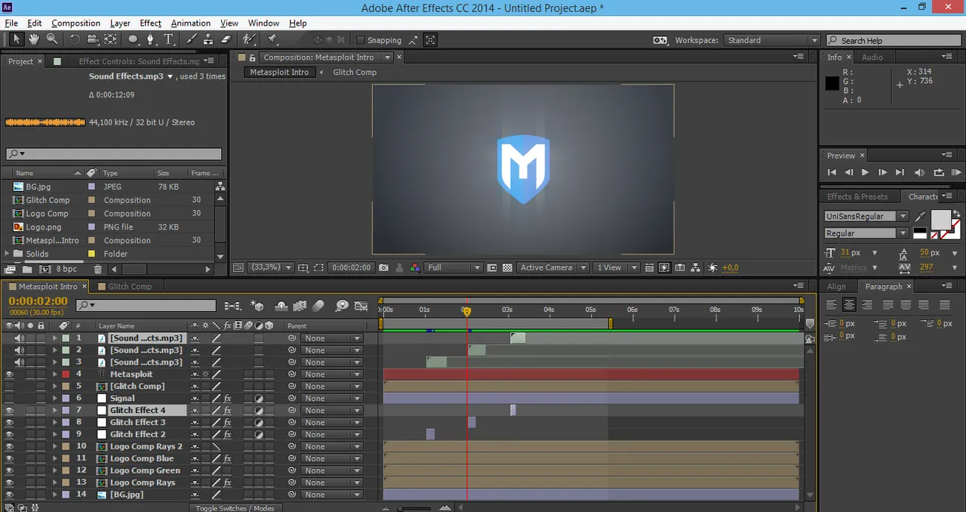Toggle fast previews button in viewer

click(664, 267)
